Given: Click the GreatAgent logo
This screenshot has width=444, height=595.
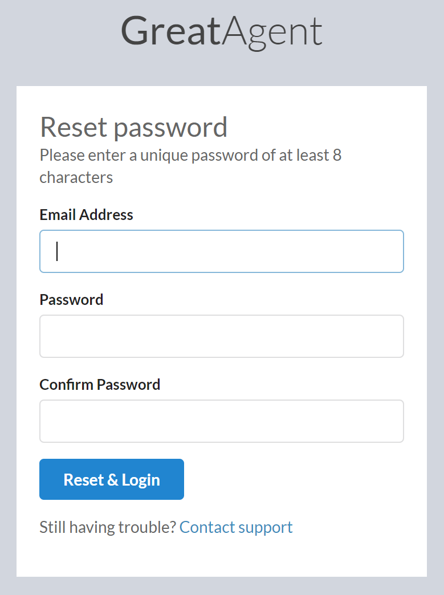Looking at the screenshot, I should [221, 32].
